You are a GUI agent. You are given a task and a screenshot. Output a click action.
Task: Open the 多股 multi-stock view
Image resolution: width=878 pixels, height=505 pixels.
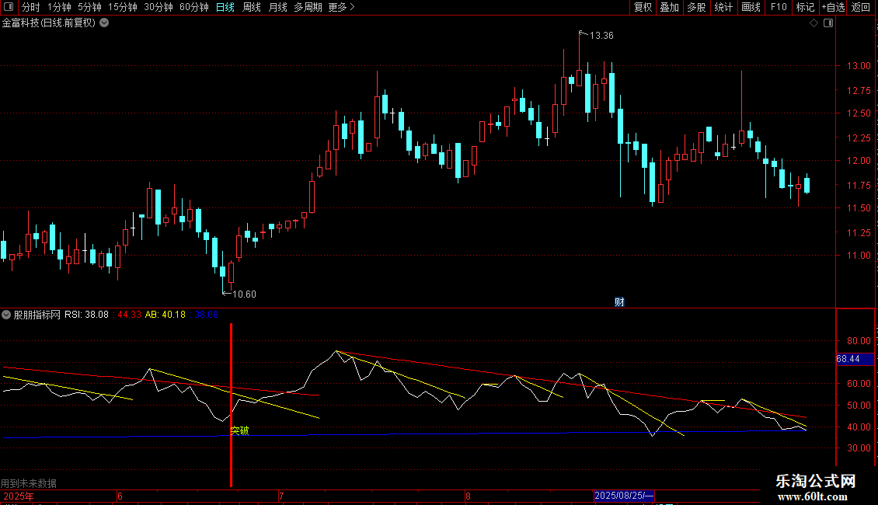pyautogui.click(x=697, y=7)
